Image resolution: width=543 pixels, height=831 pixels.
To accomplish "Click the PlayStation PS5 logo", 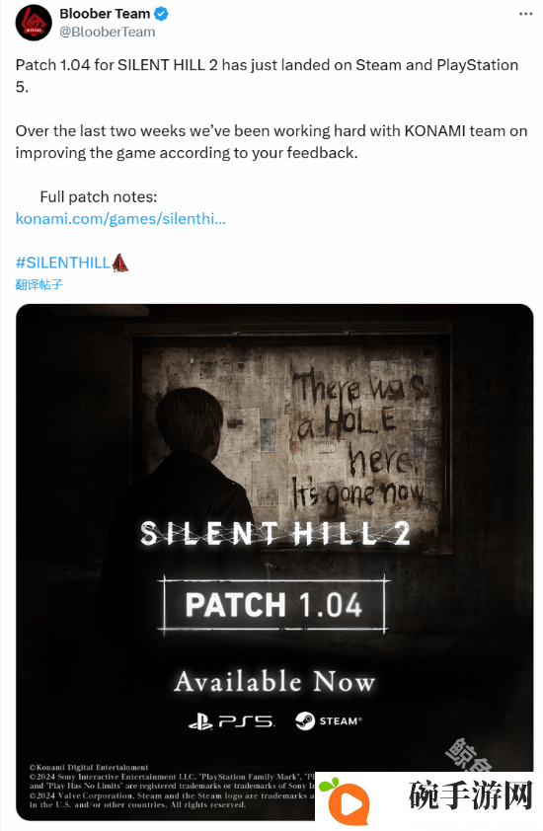I will tap(231, 721).
